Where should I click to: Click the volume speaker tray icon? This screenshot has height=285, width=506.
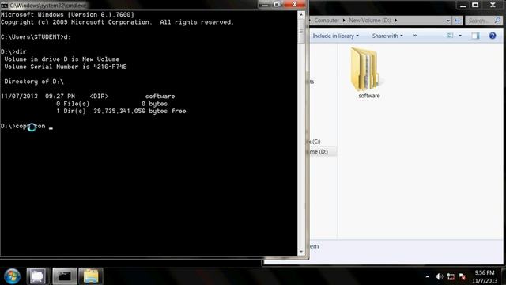point(440,276)
